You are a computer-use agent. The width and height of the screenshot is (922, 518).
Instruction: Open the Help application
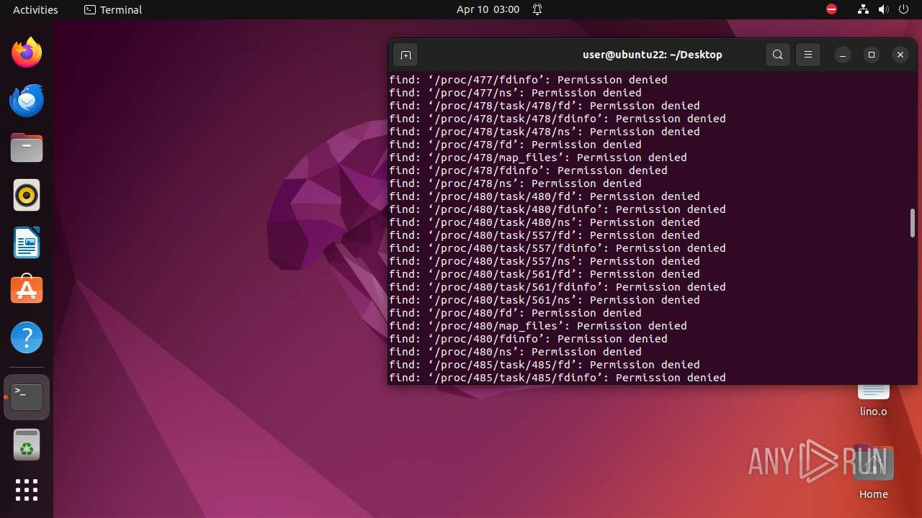click(27, 337)
